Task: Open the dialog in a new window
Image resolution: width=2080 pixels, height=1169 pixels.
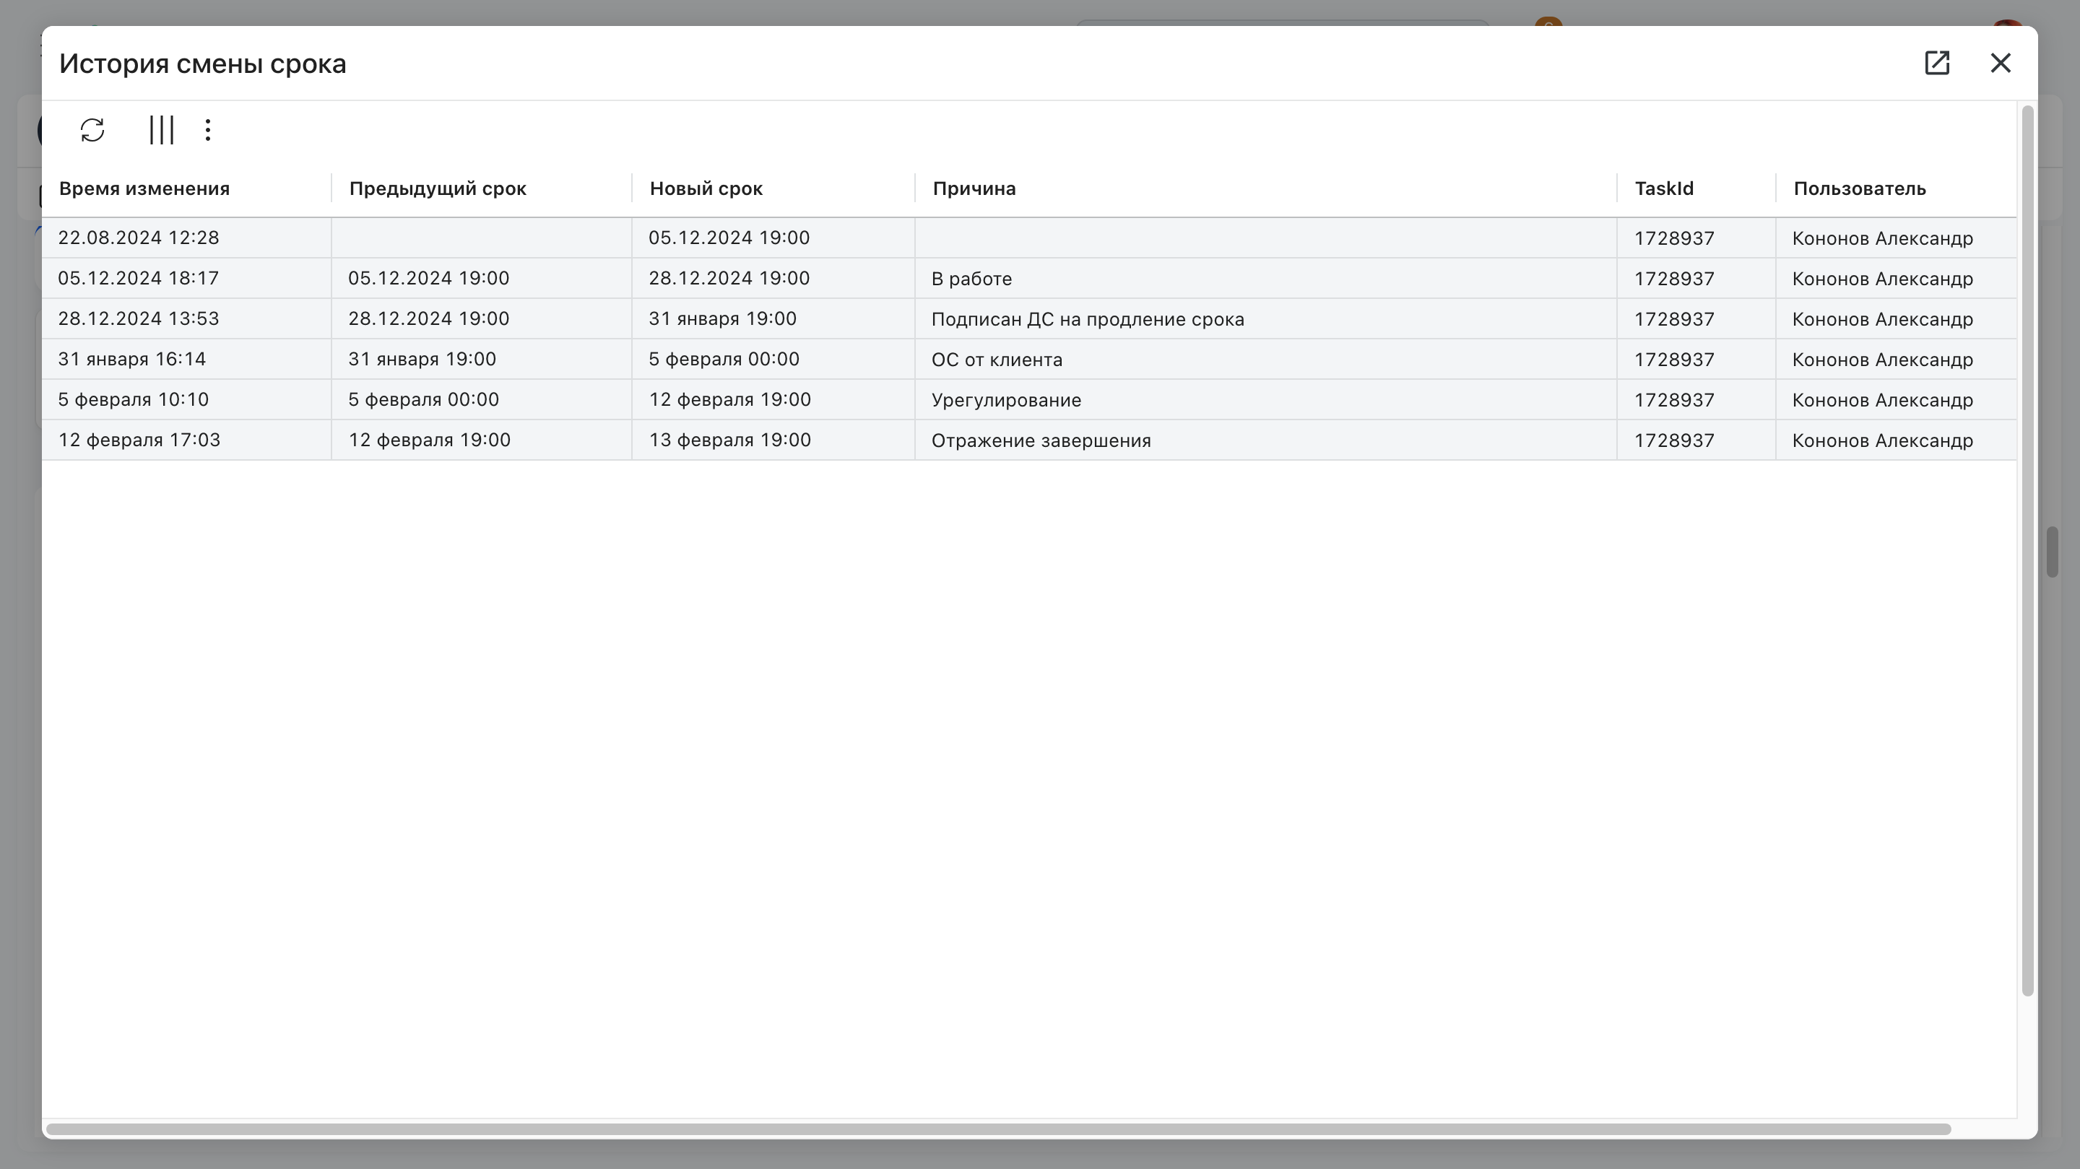Action: pyautogui.click(x=1937, y=63)
